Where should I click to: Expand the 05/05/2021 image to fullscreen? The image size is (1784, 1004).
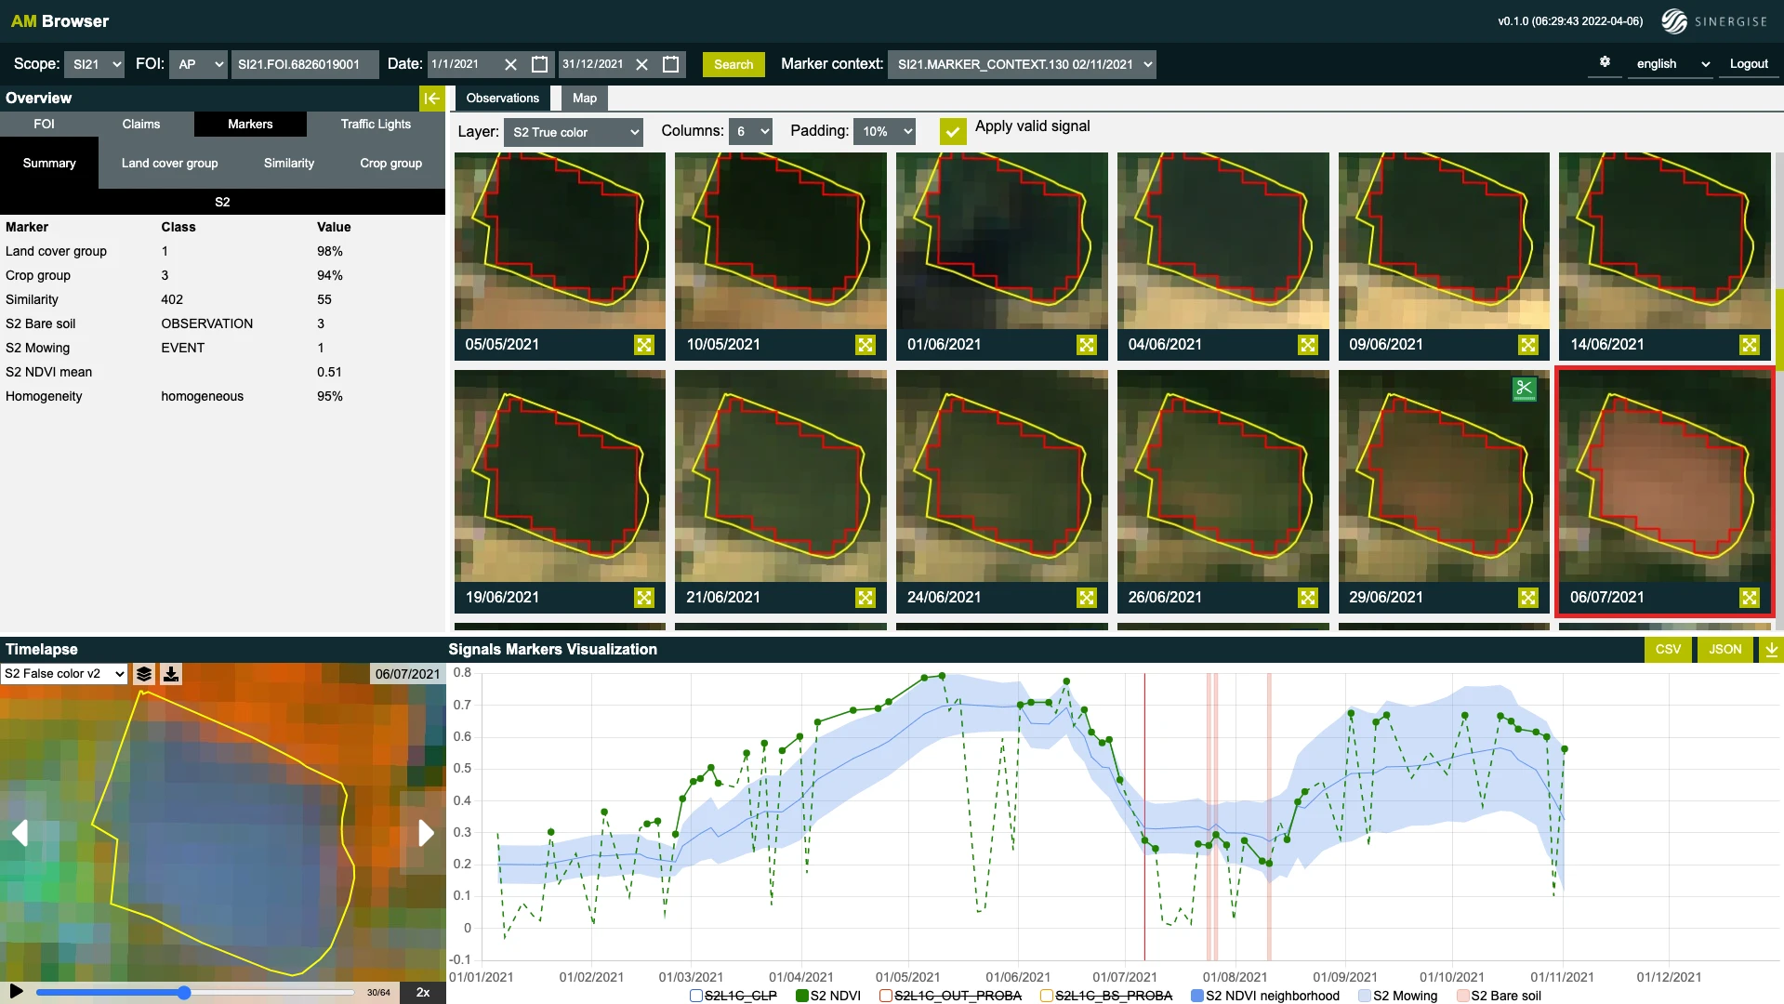point(643,345)
